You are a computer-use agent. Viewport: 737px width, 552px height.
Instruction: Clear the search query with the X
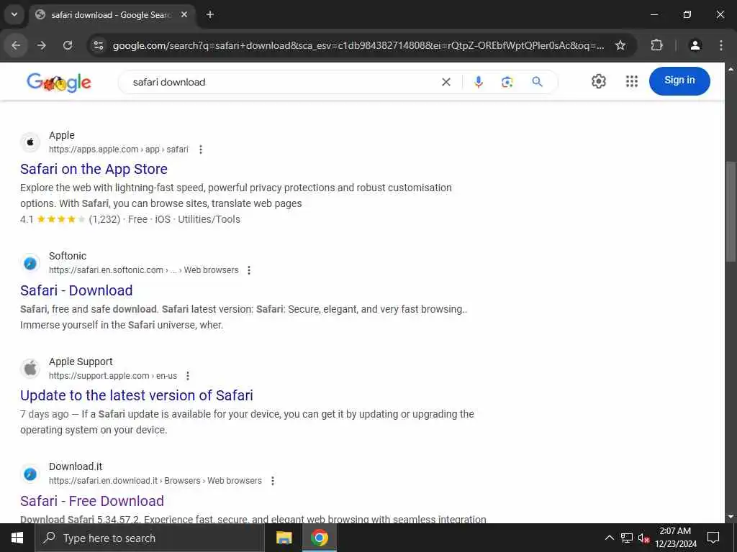pos(446,82)
